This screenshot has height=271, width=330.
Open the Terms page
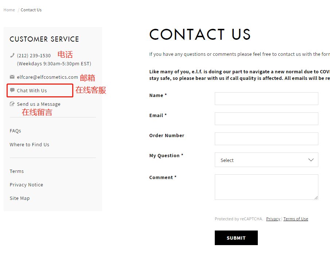point(17,171)
